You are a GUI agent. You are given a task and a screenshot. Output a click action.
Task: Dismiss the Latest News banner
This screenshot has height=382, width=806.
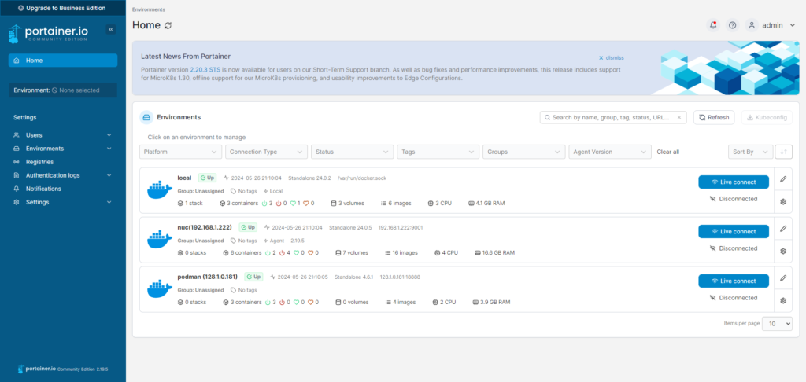click(611, 58)
